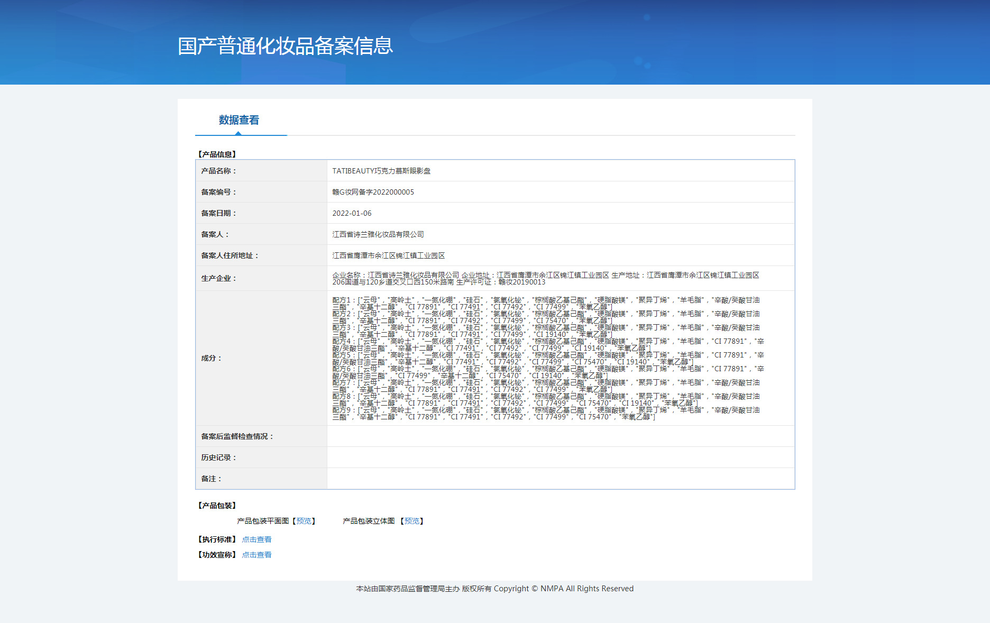Viewport: 990px width, 623px height.
Task: Click the 备注 row label
Action: (212, 479)
